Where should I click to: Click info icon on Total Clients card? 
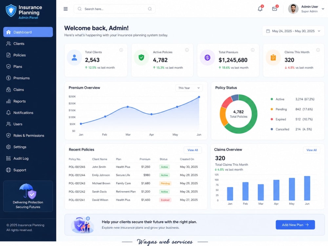121,50
